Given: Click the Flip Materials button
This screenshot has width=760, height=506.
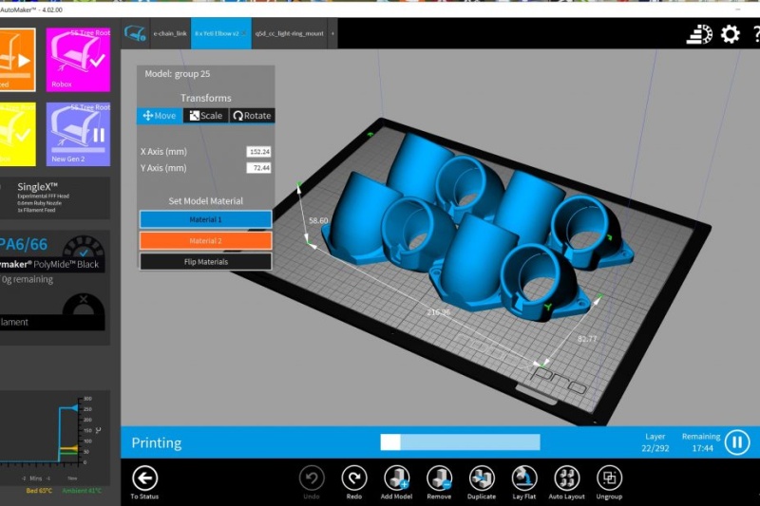Looking at the screenshot, I should (x=205, y=261).
